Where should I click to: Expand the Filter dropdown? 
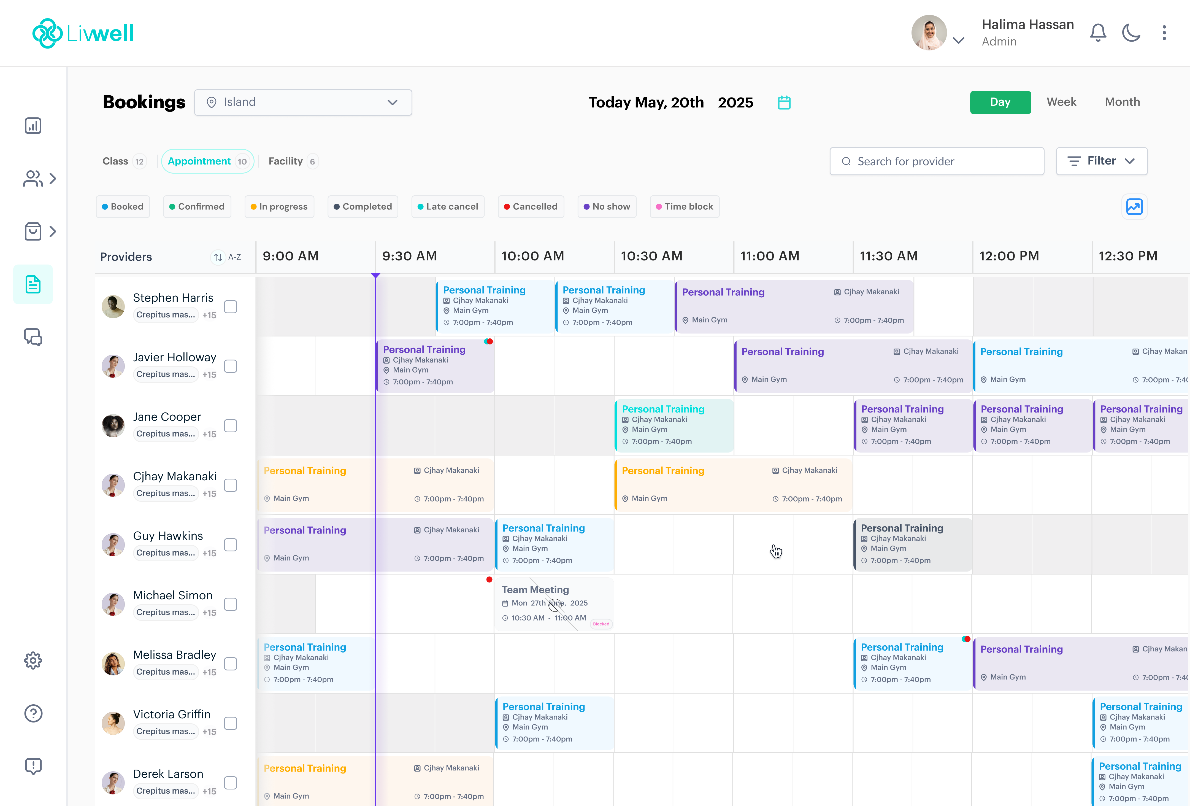pyautogui.click(x=1101, y=161)
